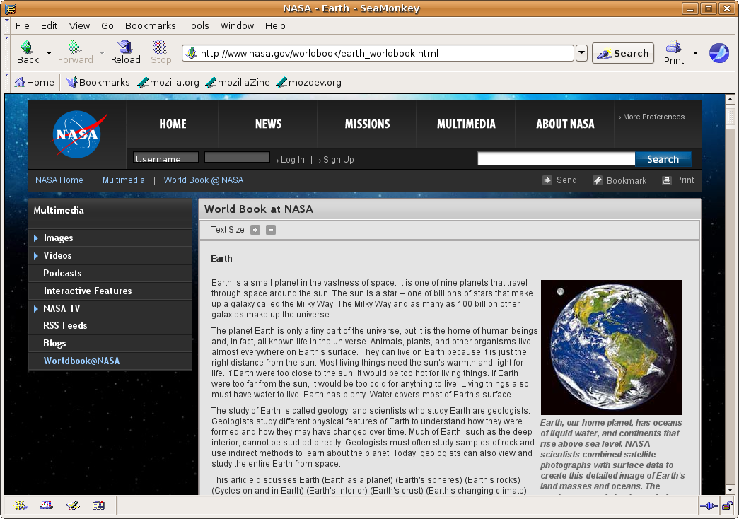Open Address Book status bar icon
Viewport: 739px width, 519px height.
(x=98, y=506)
